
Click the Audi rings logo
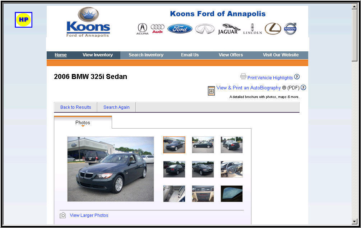(157, 29)
